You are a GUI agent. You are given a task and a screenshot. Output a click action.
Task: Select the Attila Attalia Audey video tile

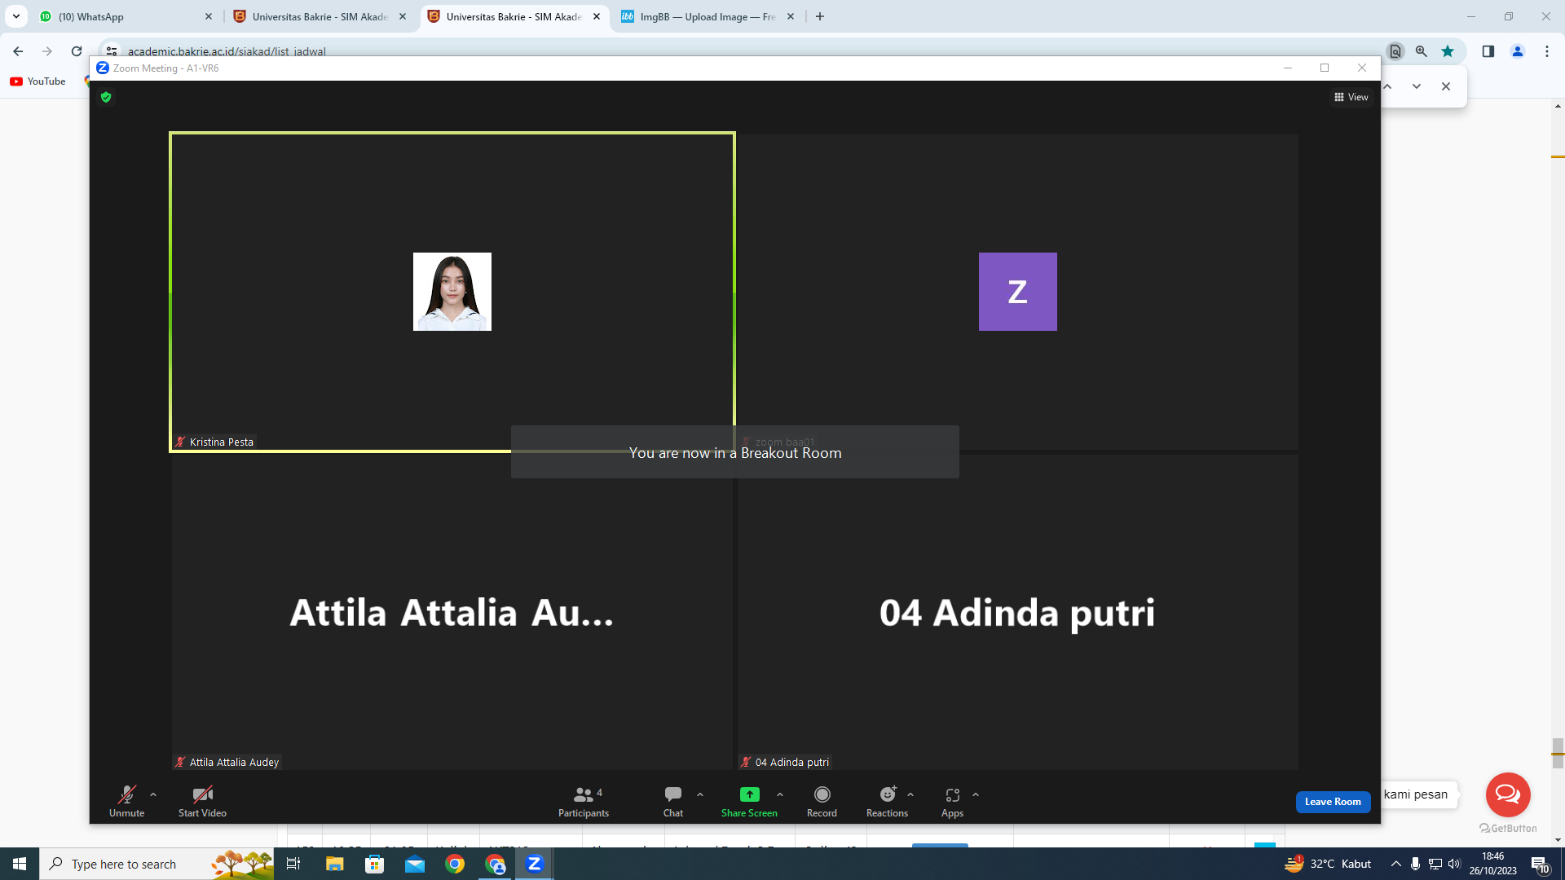tap(452, 613)
